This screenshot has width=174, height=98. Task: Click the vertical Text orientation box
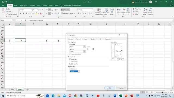click(x=113, y=50)
